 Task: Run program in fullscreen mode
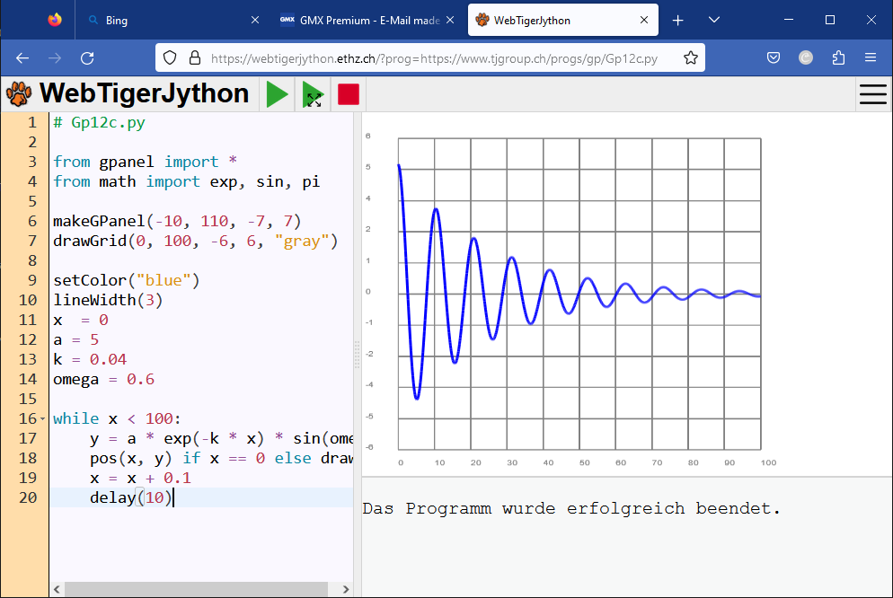[x=313, y=94]
